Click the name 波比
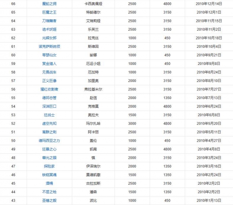Viewport: 233px width, 205px height. 93,200
